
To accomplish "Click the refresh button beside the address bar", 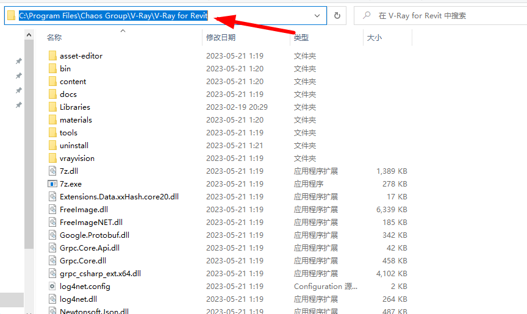I will (x=337, y=15).
